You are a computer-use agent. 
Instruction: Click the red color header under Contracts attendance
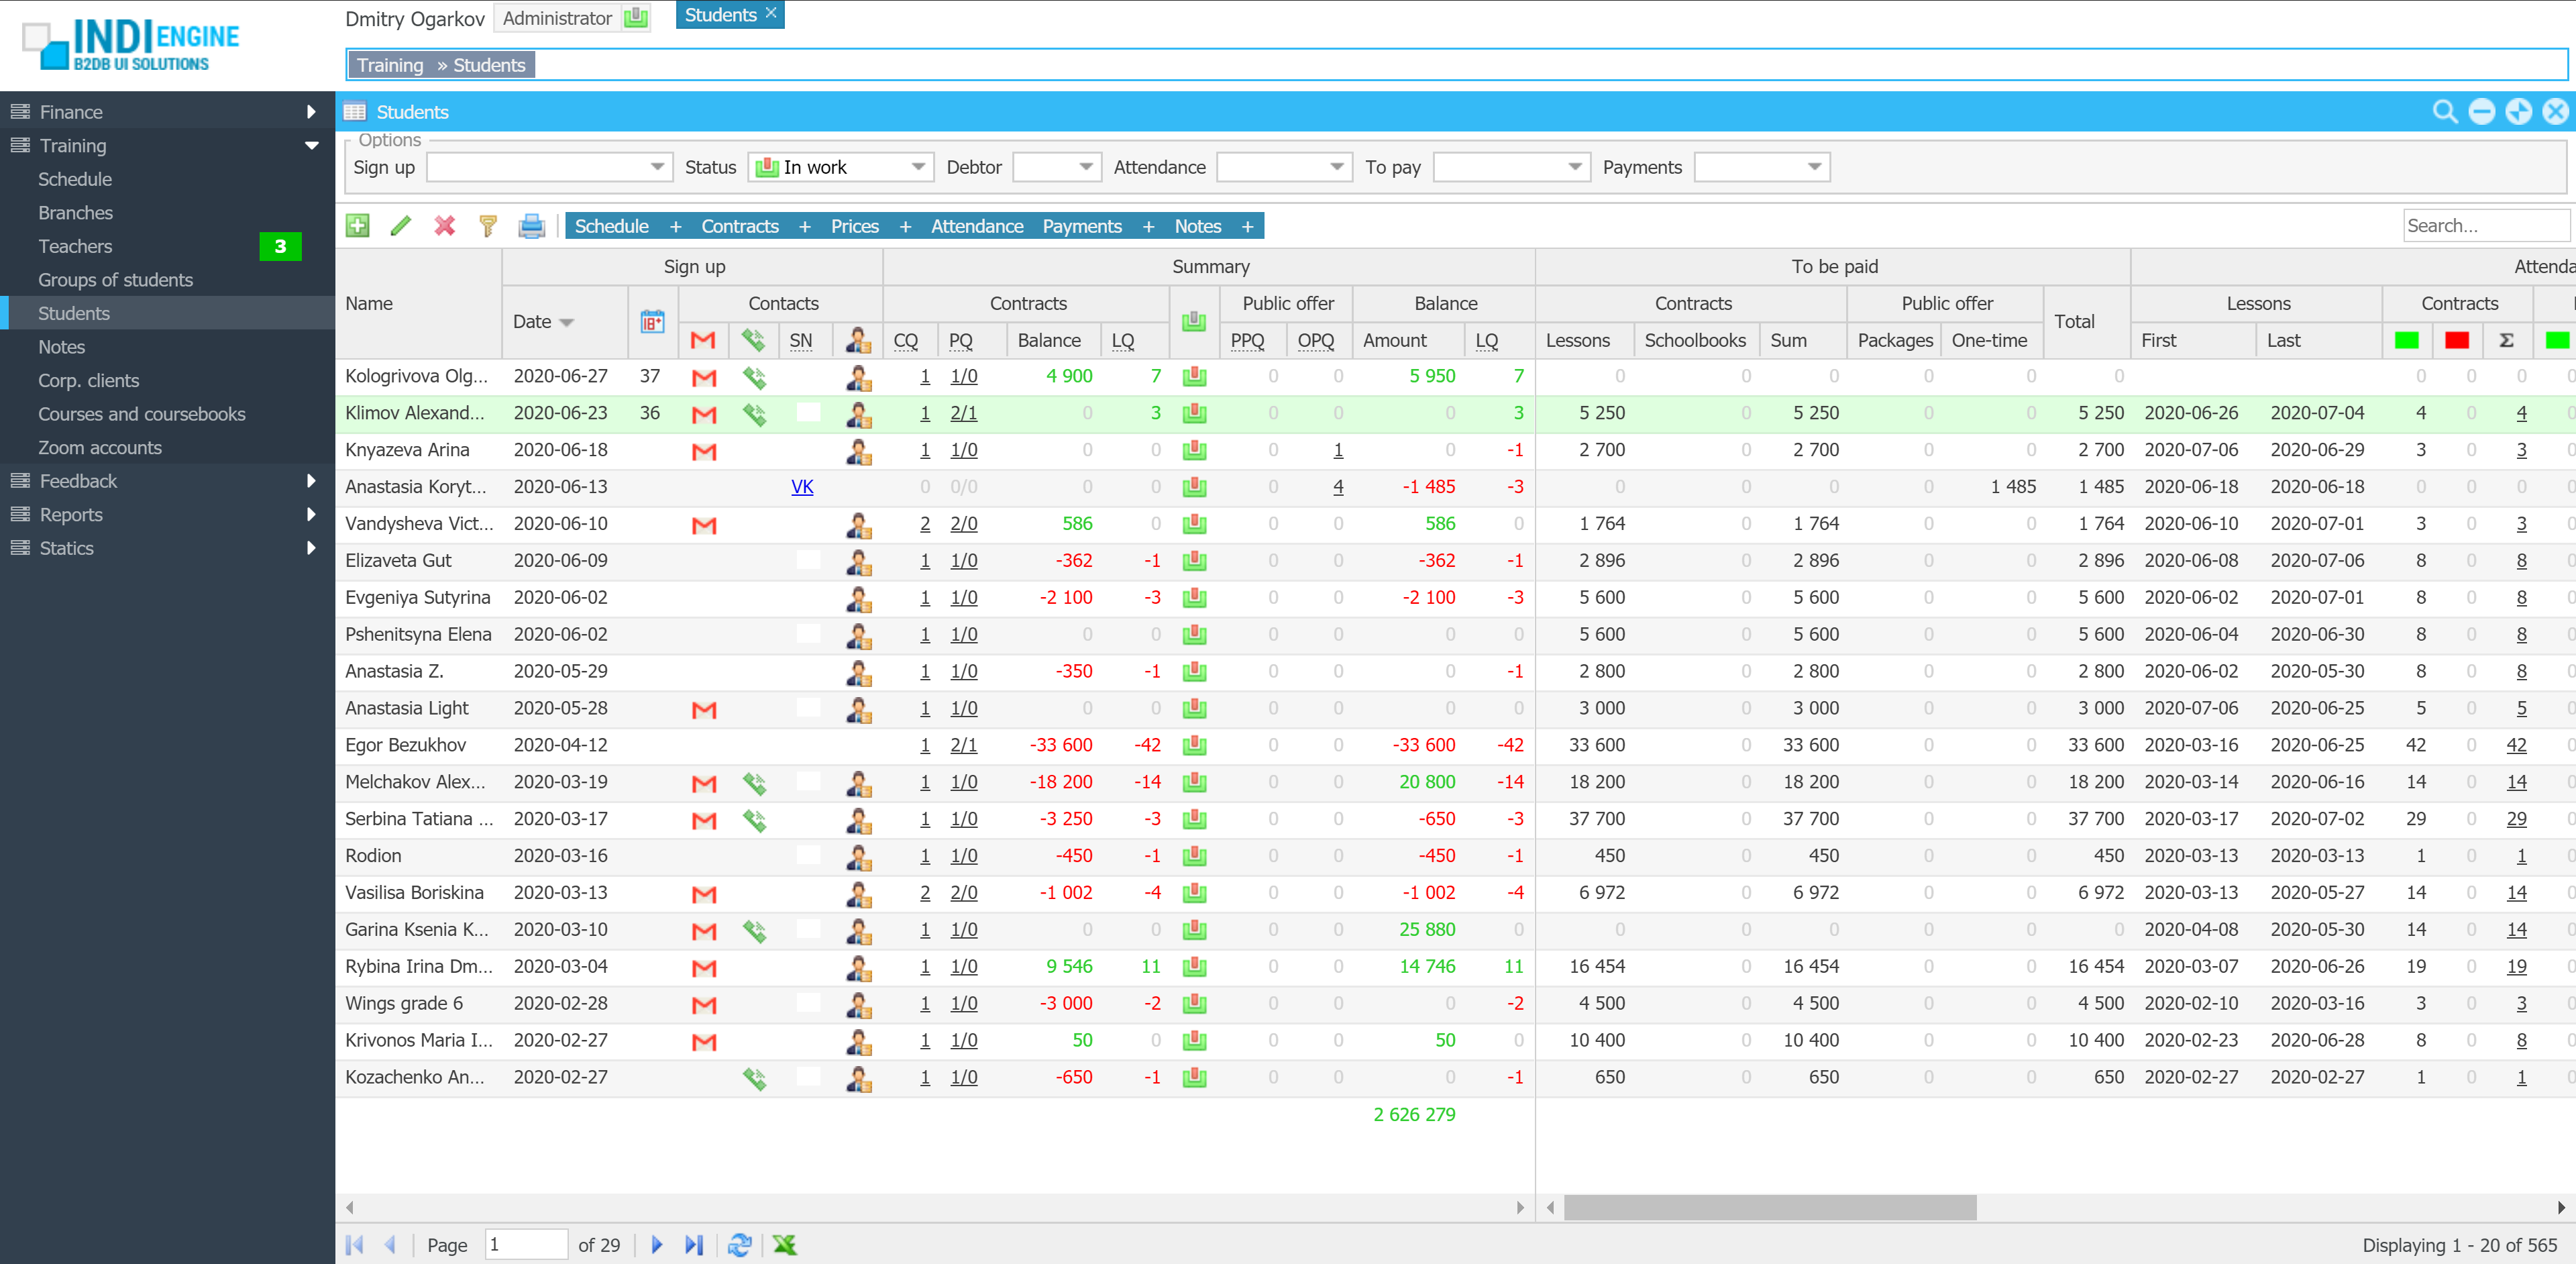[2456, 340]
